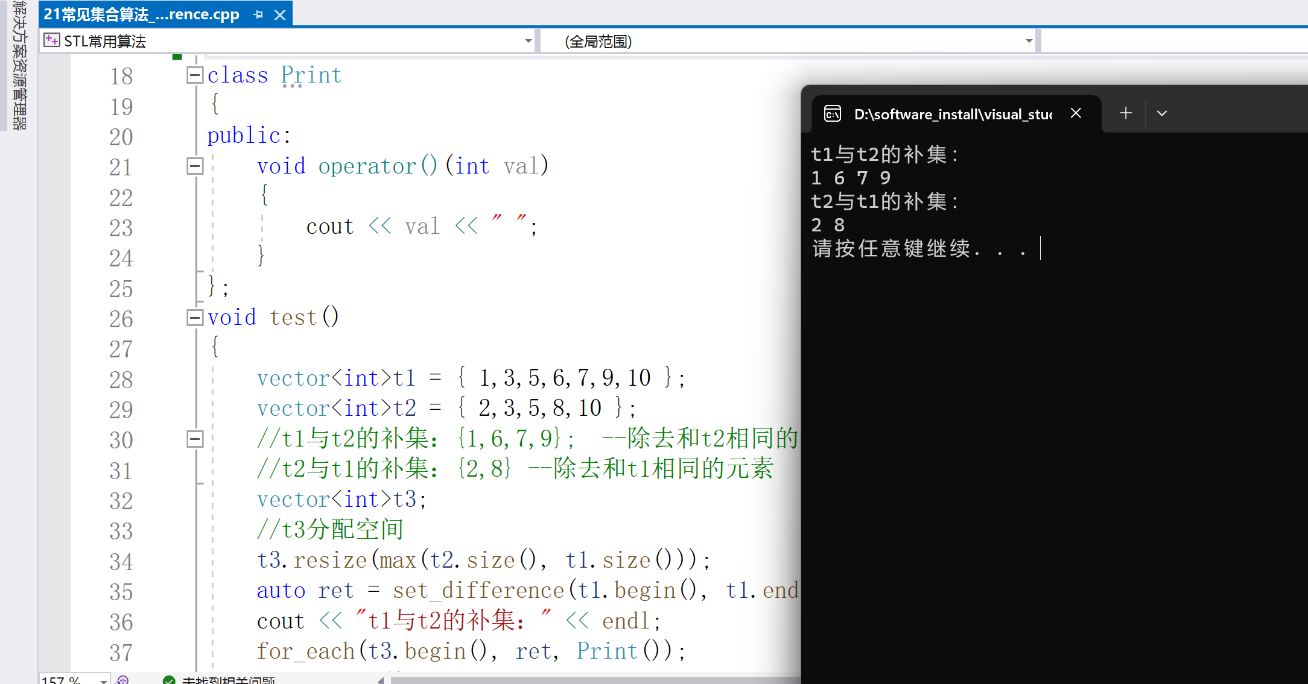Click the green no-issues checkmark indicator

pos(169,680)
